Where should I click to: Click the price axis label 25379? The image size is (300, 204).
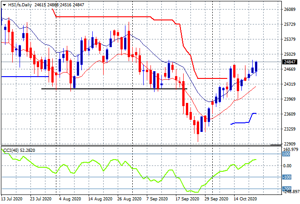(x=290, y=39)
